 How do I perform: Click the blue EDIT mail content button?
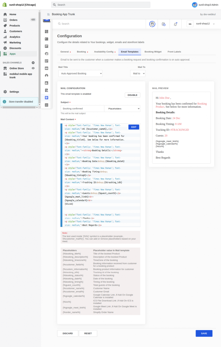click(134, 127)
